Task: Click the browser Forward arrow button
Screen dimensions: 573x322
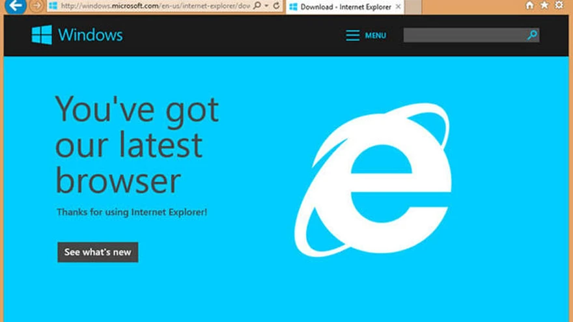Action: [x=37, y=6]
